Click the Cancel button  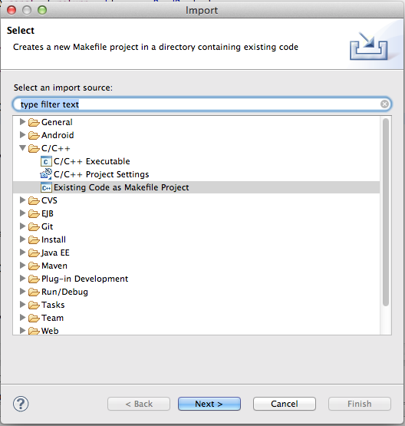[285, 404]
